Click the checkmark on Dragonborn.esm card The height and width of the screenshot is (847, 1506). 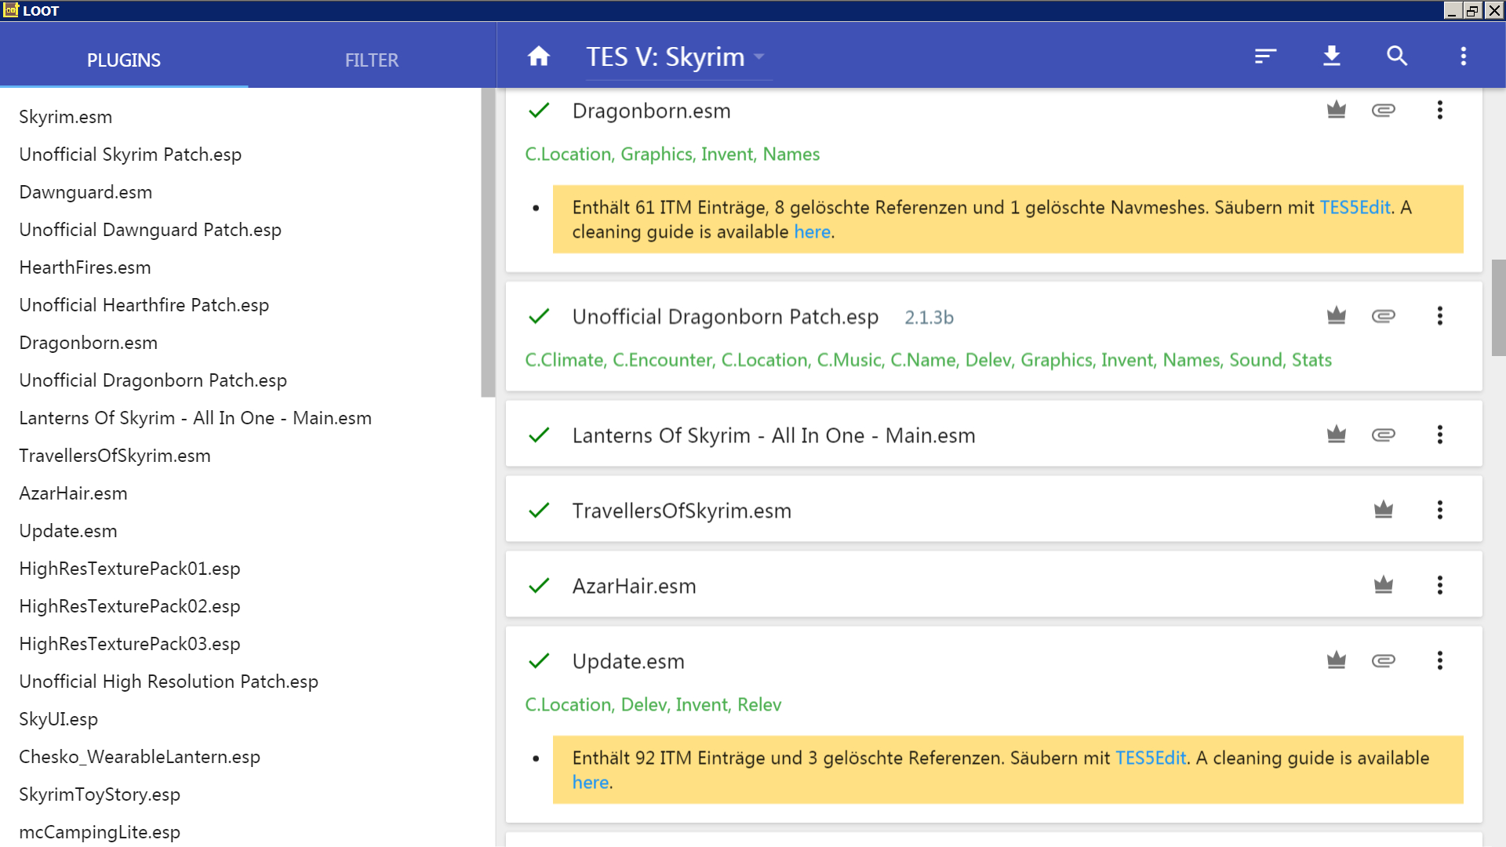539,111
